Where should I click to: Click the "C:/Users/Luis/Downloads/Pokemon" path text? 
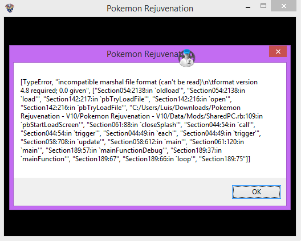[x=186, y=108]
